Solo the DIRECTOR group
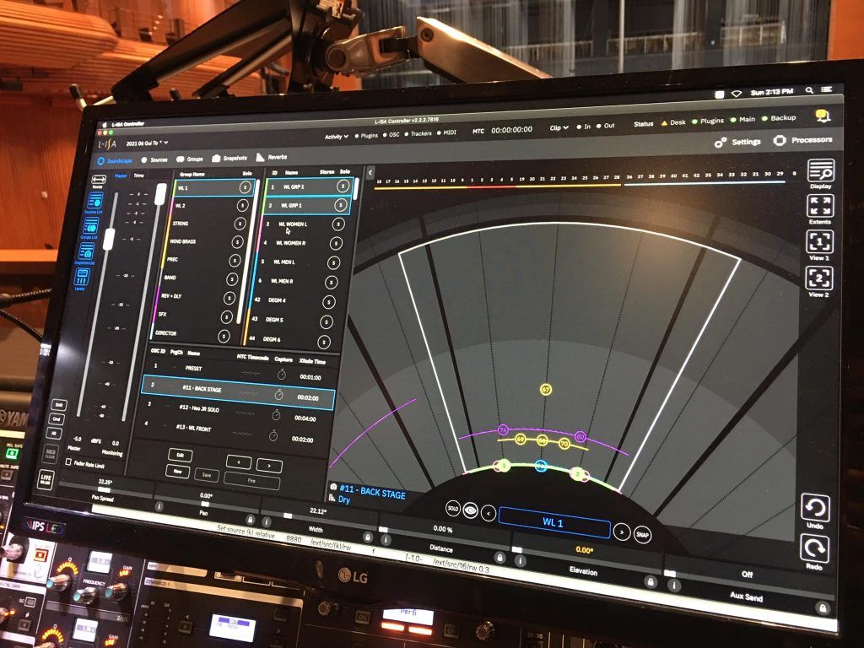The width and height of the screenshot is (864, 648). pyautogui.click(x=224, y=336)
